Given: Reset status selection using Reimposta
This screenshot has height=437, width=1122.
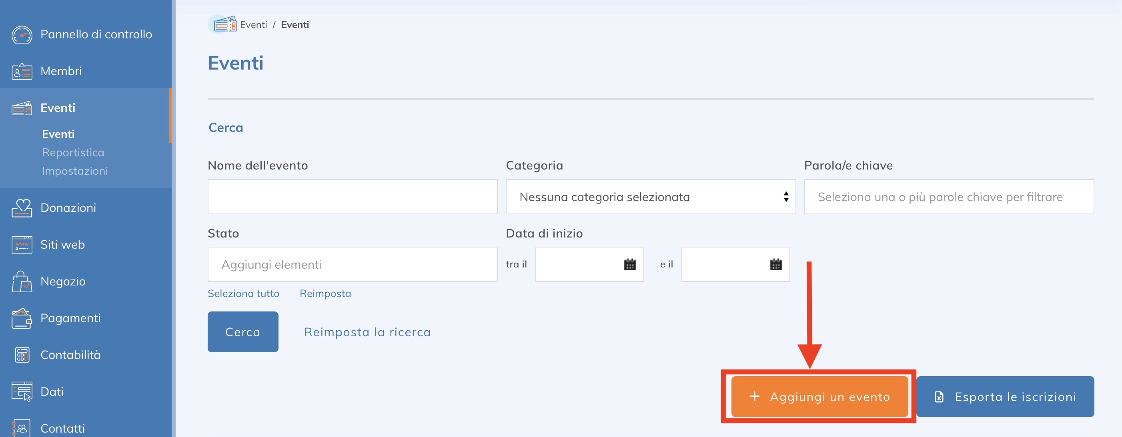Looking at the screenshot, I should click(x=325, y=293).
